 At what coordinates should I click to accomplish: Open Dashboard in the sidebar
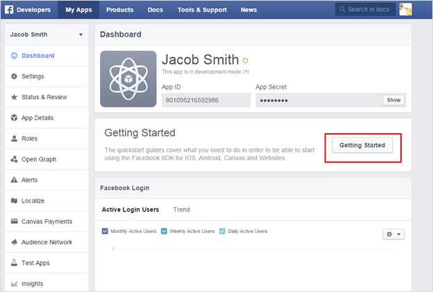point(46,55)
